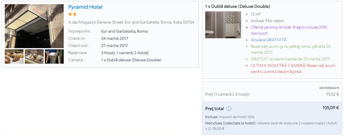Click the 95,52 € three-night price

pos(332,94)
